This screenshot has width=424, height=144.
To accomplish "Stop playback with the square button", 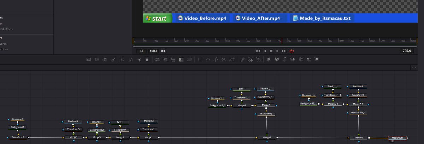I will [271, 51].
